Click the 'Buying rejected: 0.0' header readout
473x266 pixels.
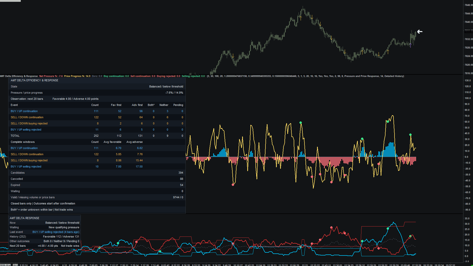(x=169, y=76)
